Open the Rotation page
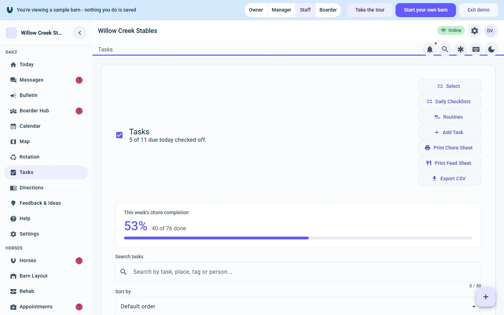The height and width of the screenshot is (315, 504). [46, 157]
